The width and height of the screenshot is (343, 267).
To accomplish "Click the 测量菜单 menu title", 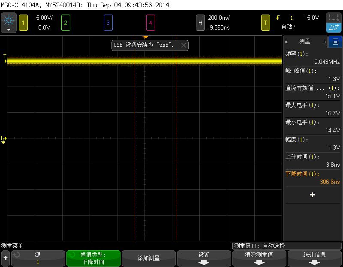I will [12, 246].
